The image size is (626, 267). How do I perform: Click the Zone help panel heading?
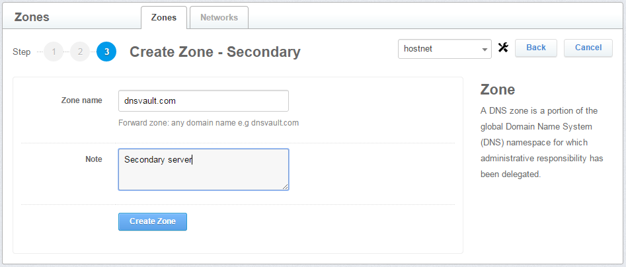pos(498,89)
